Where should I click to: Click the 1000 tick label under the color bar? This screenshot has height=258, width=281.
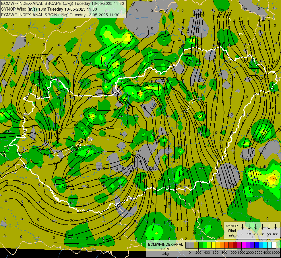click(233, 253)
